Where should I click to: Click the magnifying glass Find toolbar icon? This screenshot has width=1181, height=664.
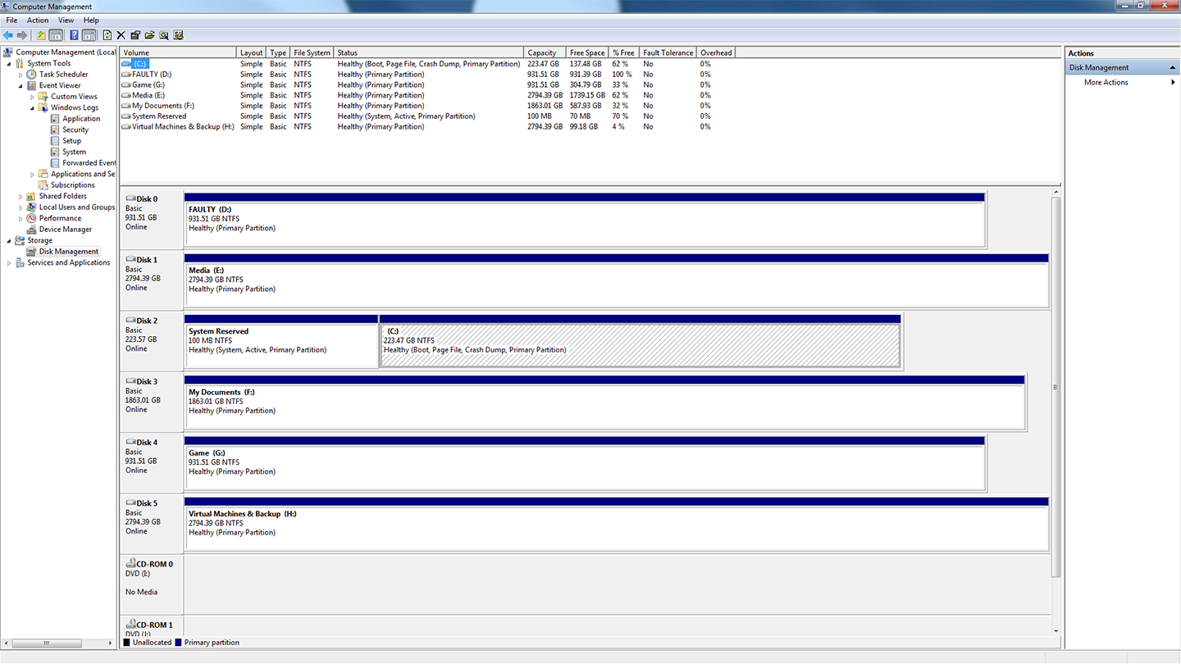(x=164, y=35)
